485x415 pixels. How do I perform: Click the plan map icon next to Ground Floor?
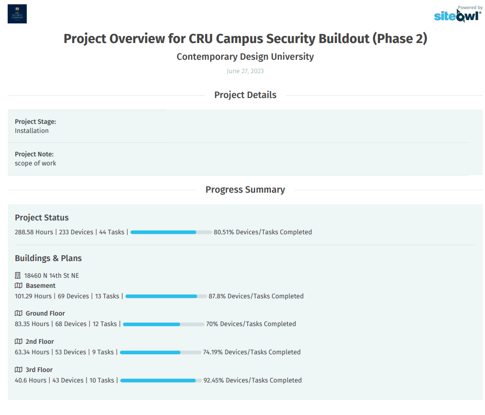coord(19,313)
